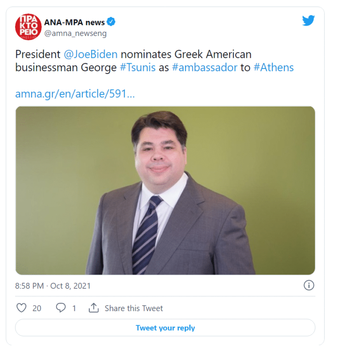Like the tweet with heart icon
The height and width of the screenshot is (356, 337).
[21, 308]
